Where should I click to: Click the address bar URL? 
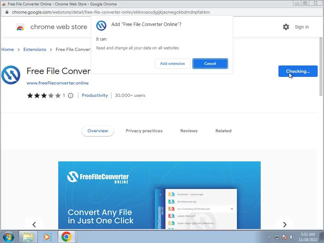click(111, 12)
